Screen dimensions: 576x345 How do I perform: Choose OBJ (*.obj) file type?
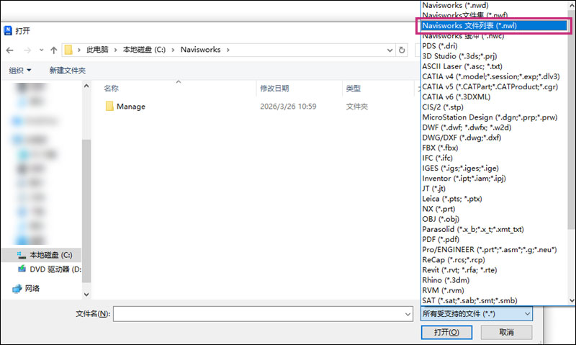[441, 220]
